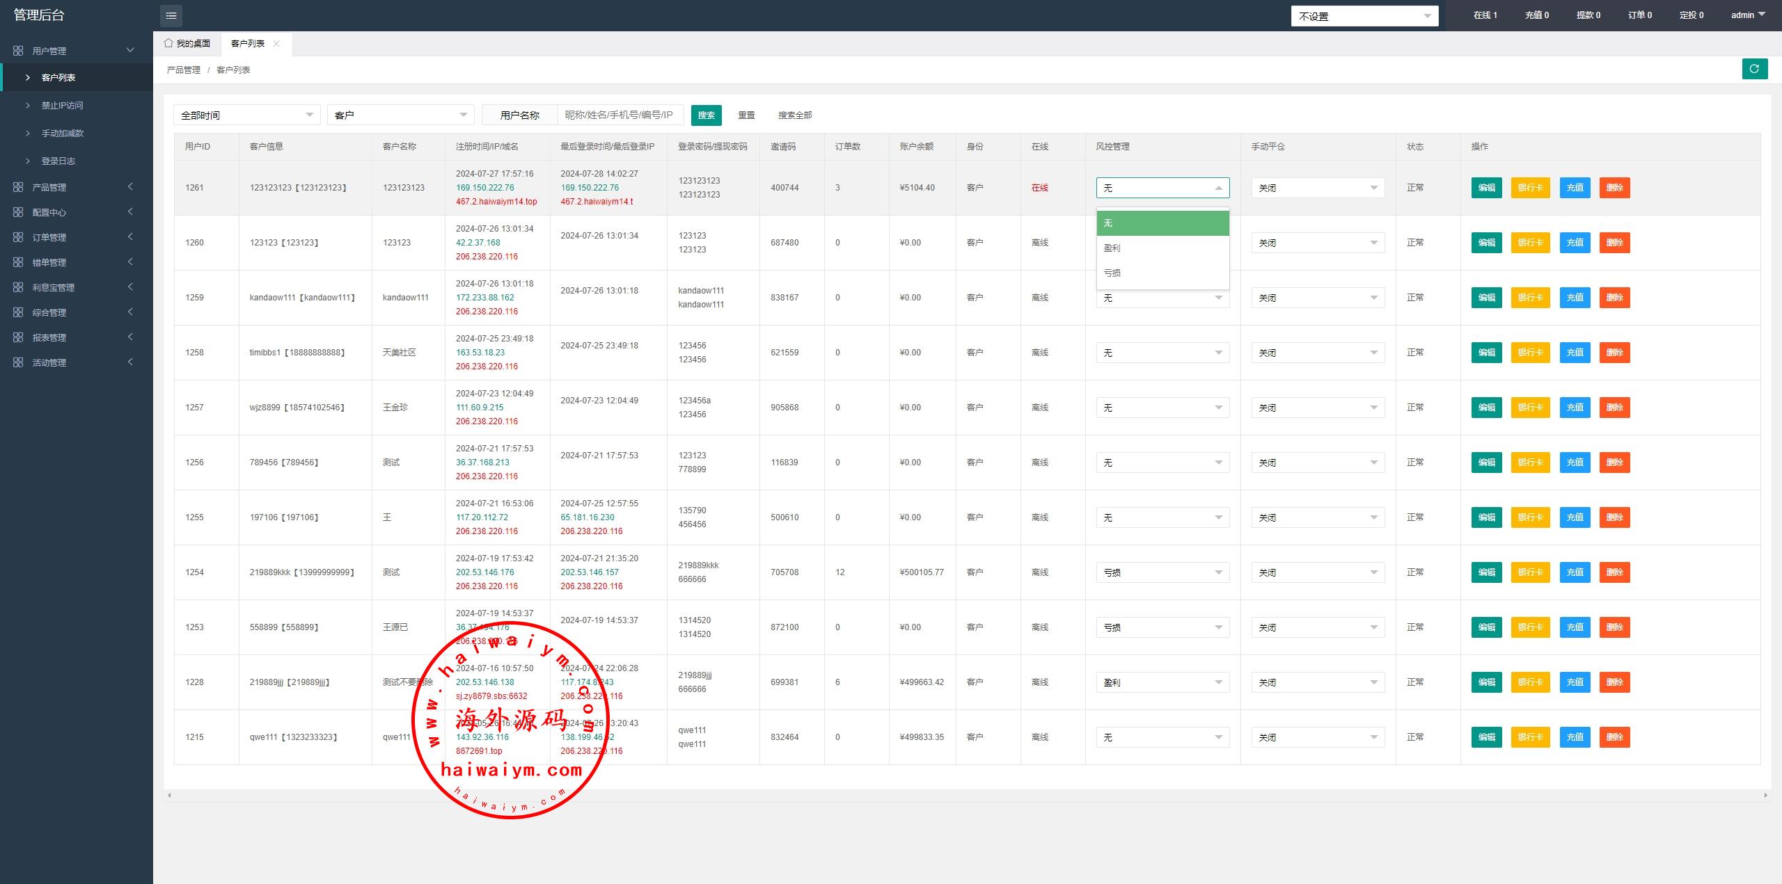
Task: Open the 不设置 dropdown in header
Action: pyautogui.click(x=1364, y=16)
